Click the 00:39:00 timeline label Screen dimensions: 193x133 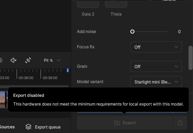coord(50,78)
